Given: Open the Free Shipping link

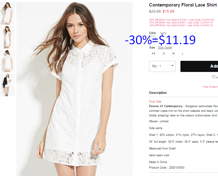Looking at the screenshot, I should tap(210, 87).
